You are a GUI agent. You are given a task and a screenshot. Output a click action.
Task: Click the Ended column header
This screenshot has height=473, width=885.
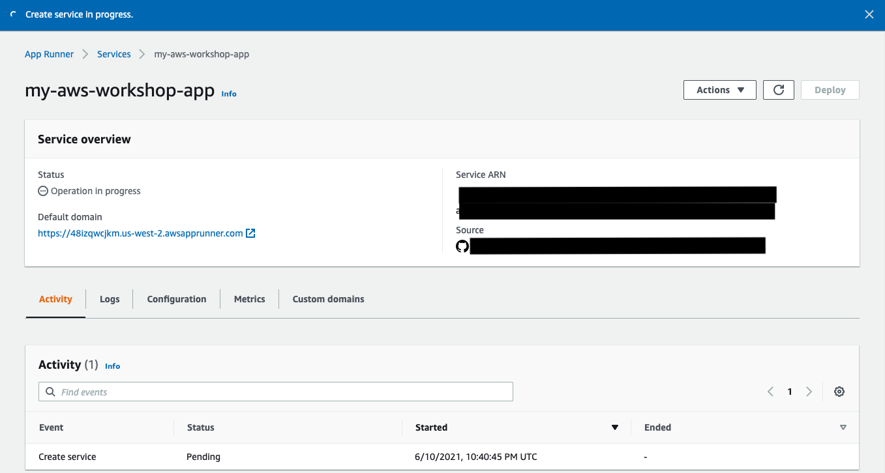tap(657, 427)
